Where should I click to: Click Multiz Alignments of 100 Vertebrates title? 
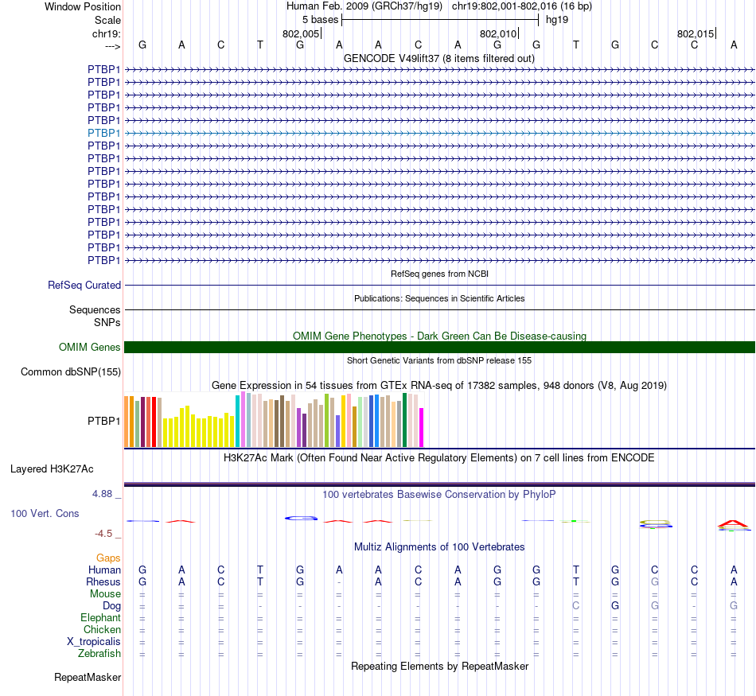click(x=439, y=546)
